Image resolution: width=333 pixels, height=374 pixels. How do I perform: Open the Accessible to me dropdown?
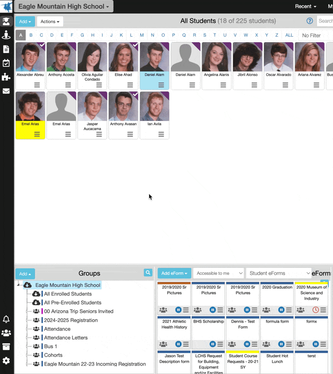pos(218,273)
